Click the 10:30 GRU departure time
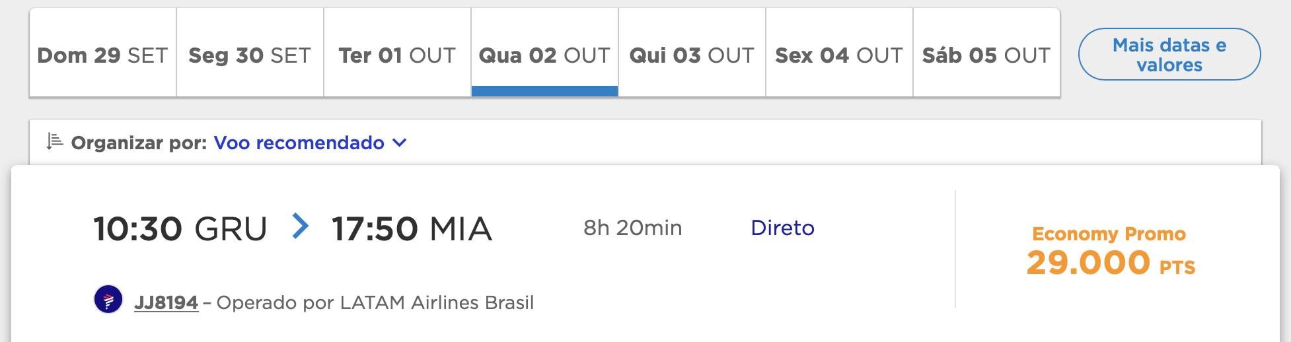The height and width of the screenshot is (342, 1291). (x=180, y=229)
